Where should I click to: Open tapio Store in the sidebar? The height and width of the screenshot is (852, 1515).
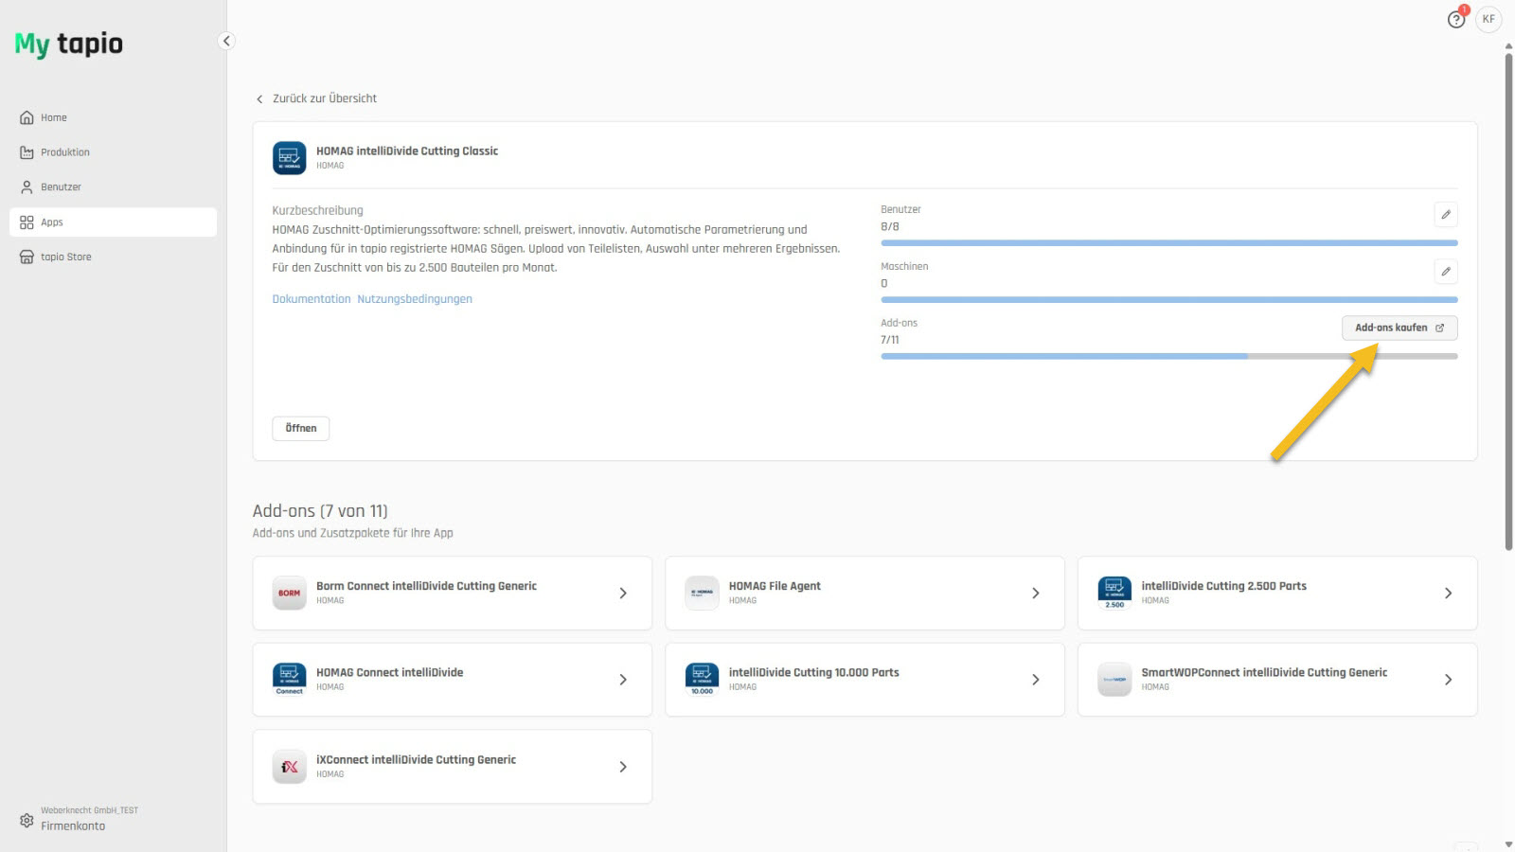point(65,257)
